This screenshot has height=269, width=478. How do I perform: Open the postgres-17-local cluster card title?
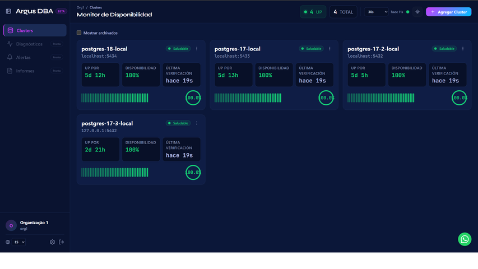pyautogui.click(x=237, y=49)
